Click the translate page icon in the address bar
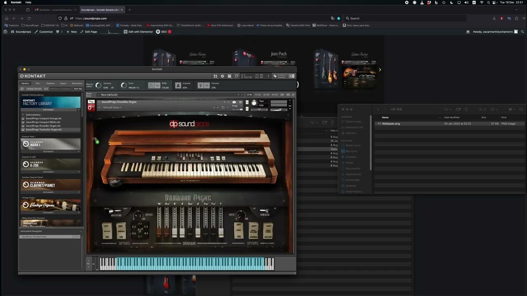This screenshot has width=527, height=296. coord(333,18)
